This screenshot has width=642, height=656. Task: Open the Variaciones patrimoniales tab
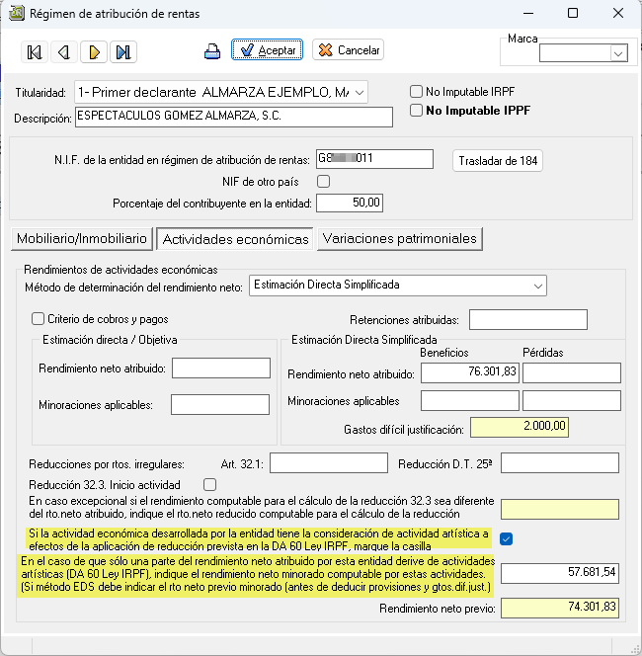(x=400, y=238)
